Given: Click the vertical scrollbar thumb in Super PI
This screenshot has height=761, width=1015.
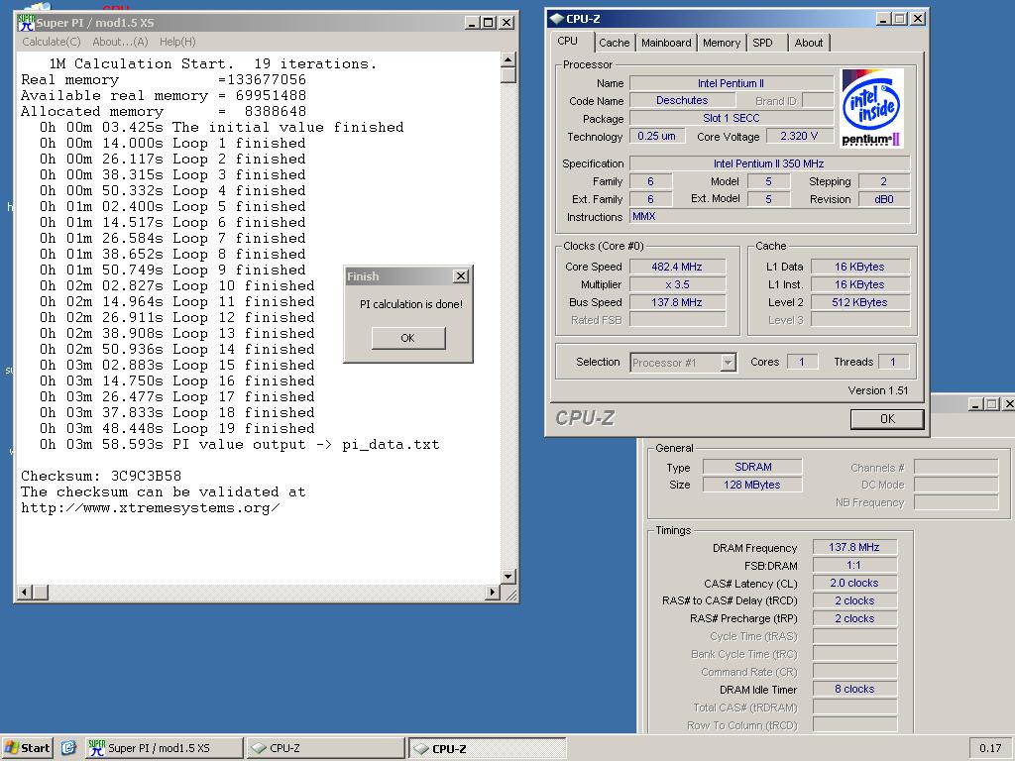Looking at the screenshot, I should [508, 75].
